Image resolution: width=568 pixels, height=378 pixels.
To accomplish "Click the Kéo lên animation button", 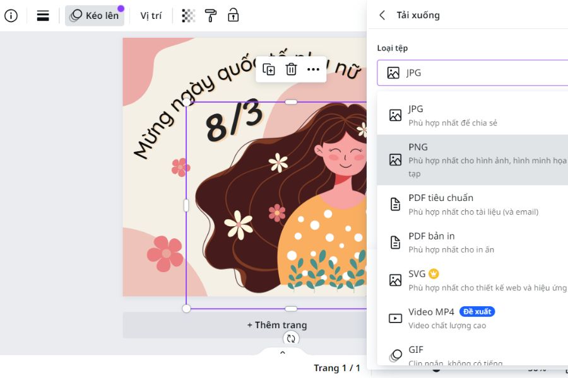I will click(x=95, y=16).
